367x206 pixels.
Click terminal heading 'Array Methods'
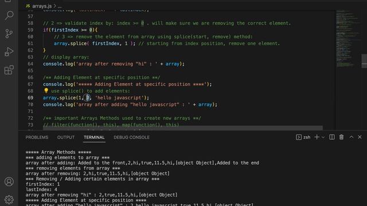point(58,152)
